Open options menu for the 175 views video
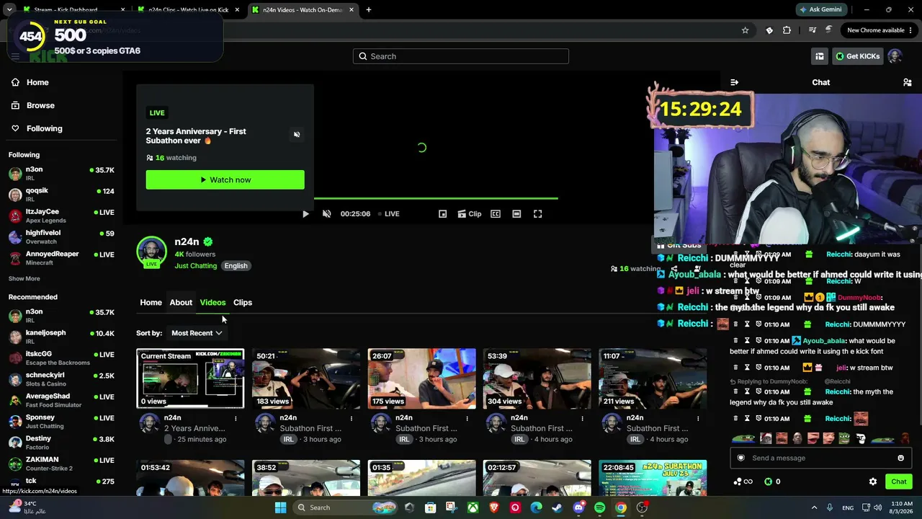 coord(467,418)
